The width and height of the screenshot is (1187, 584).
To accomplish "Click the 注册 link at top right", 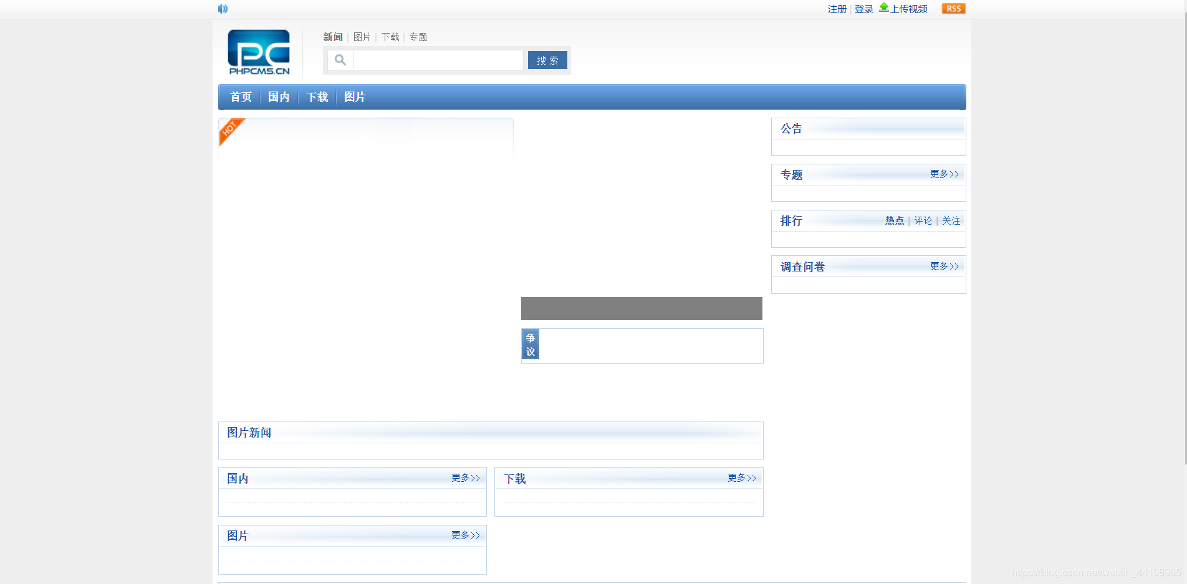I will pos(836,9).
